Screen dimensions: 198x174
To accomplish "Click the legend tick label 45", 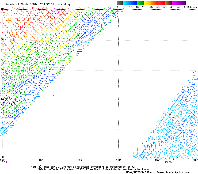I will click(178, 7).
